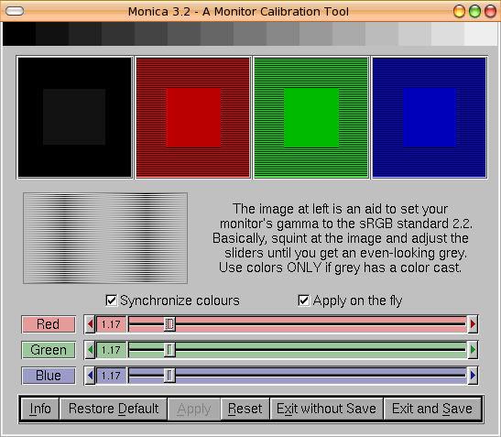Screen dimensions: 501x437
Task: Disable Apply on the fly checkbox
Action: (x=303, y=300)
